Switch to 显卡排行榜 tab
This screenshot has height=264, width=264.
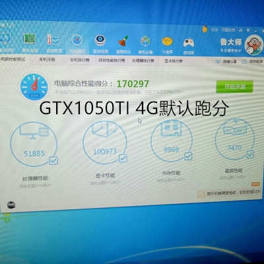pyautogui.click(x=174, y=61)
